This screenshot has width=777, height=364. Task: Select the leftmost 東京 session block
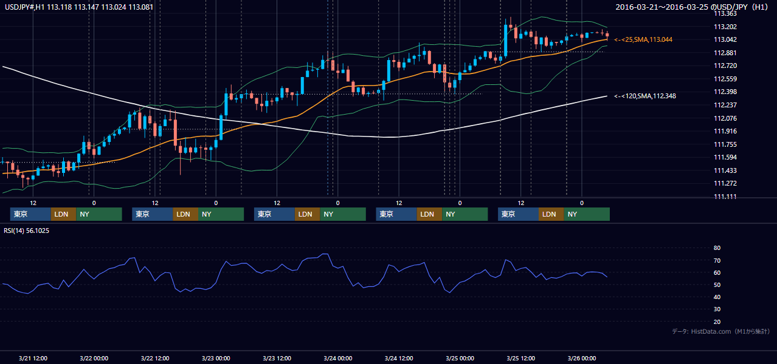(30, 214)
